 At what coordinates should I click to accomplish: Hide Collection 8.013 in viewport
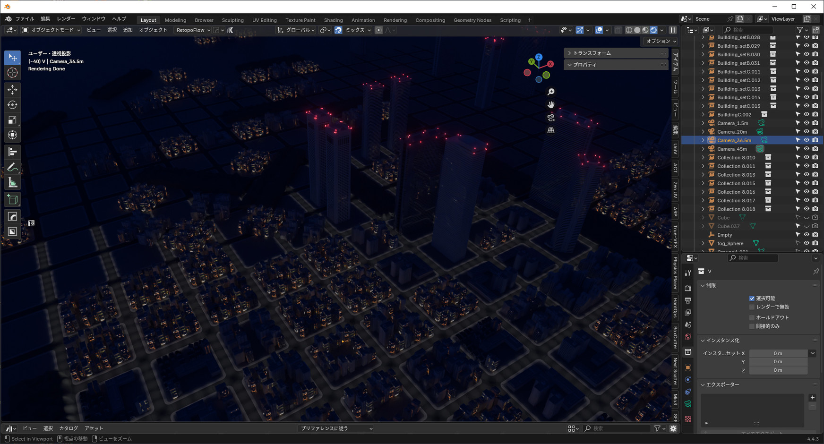pyautogui.click(x=807, y=175)
